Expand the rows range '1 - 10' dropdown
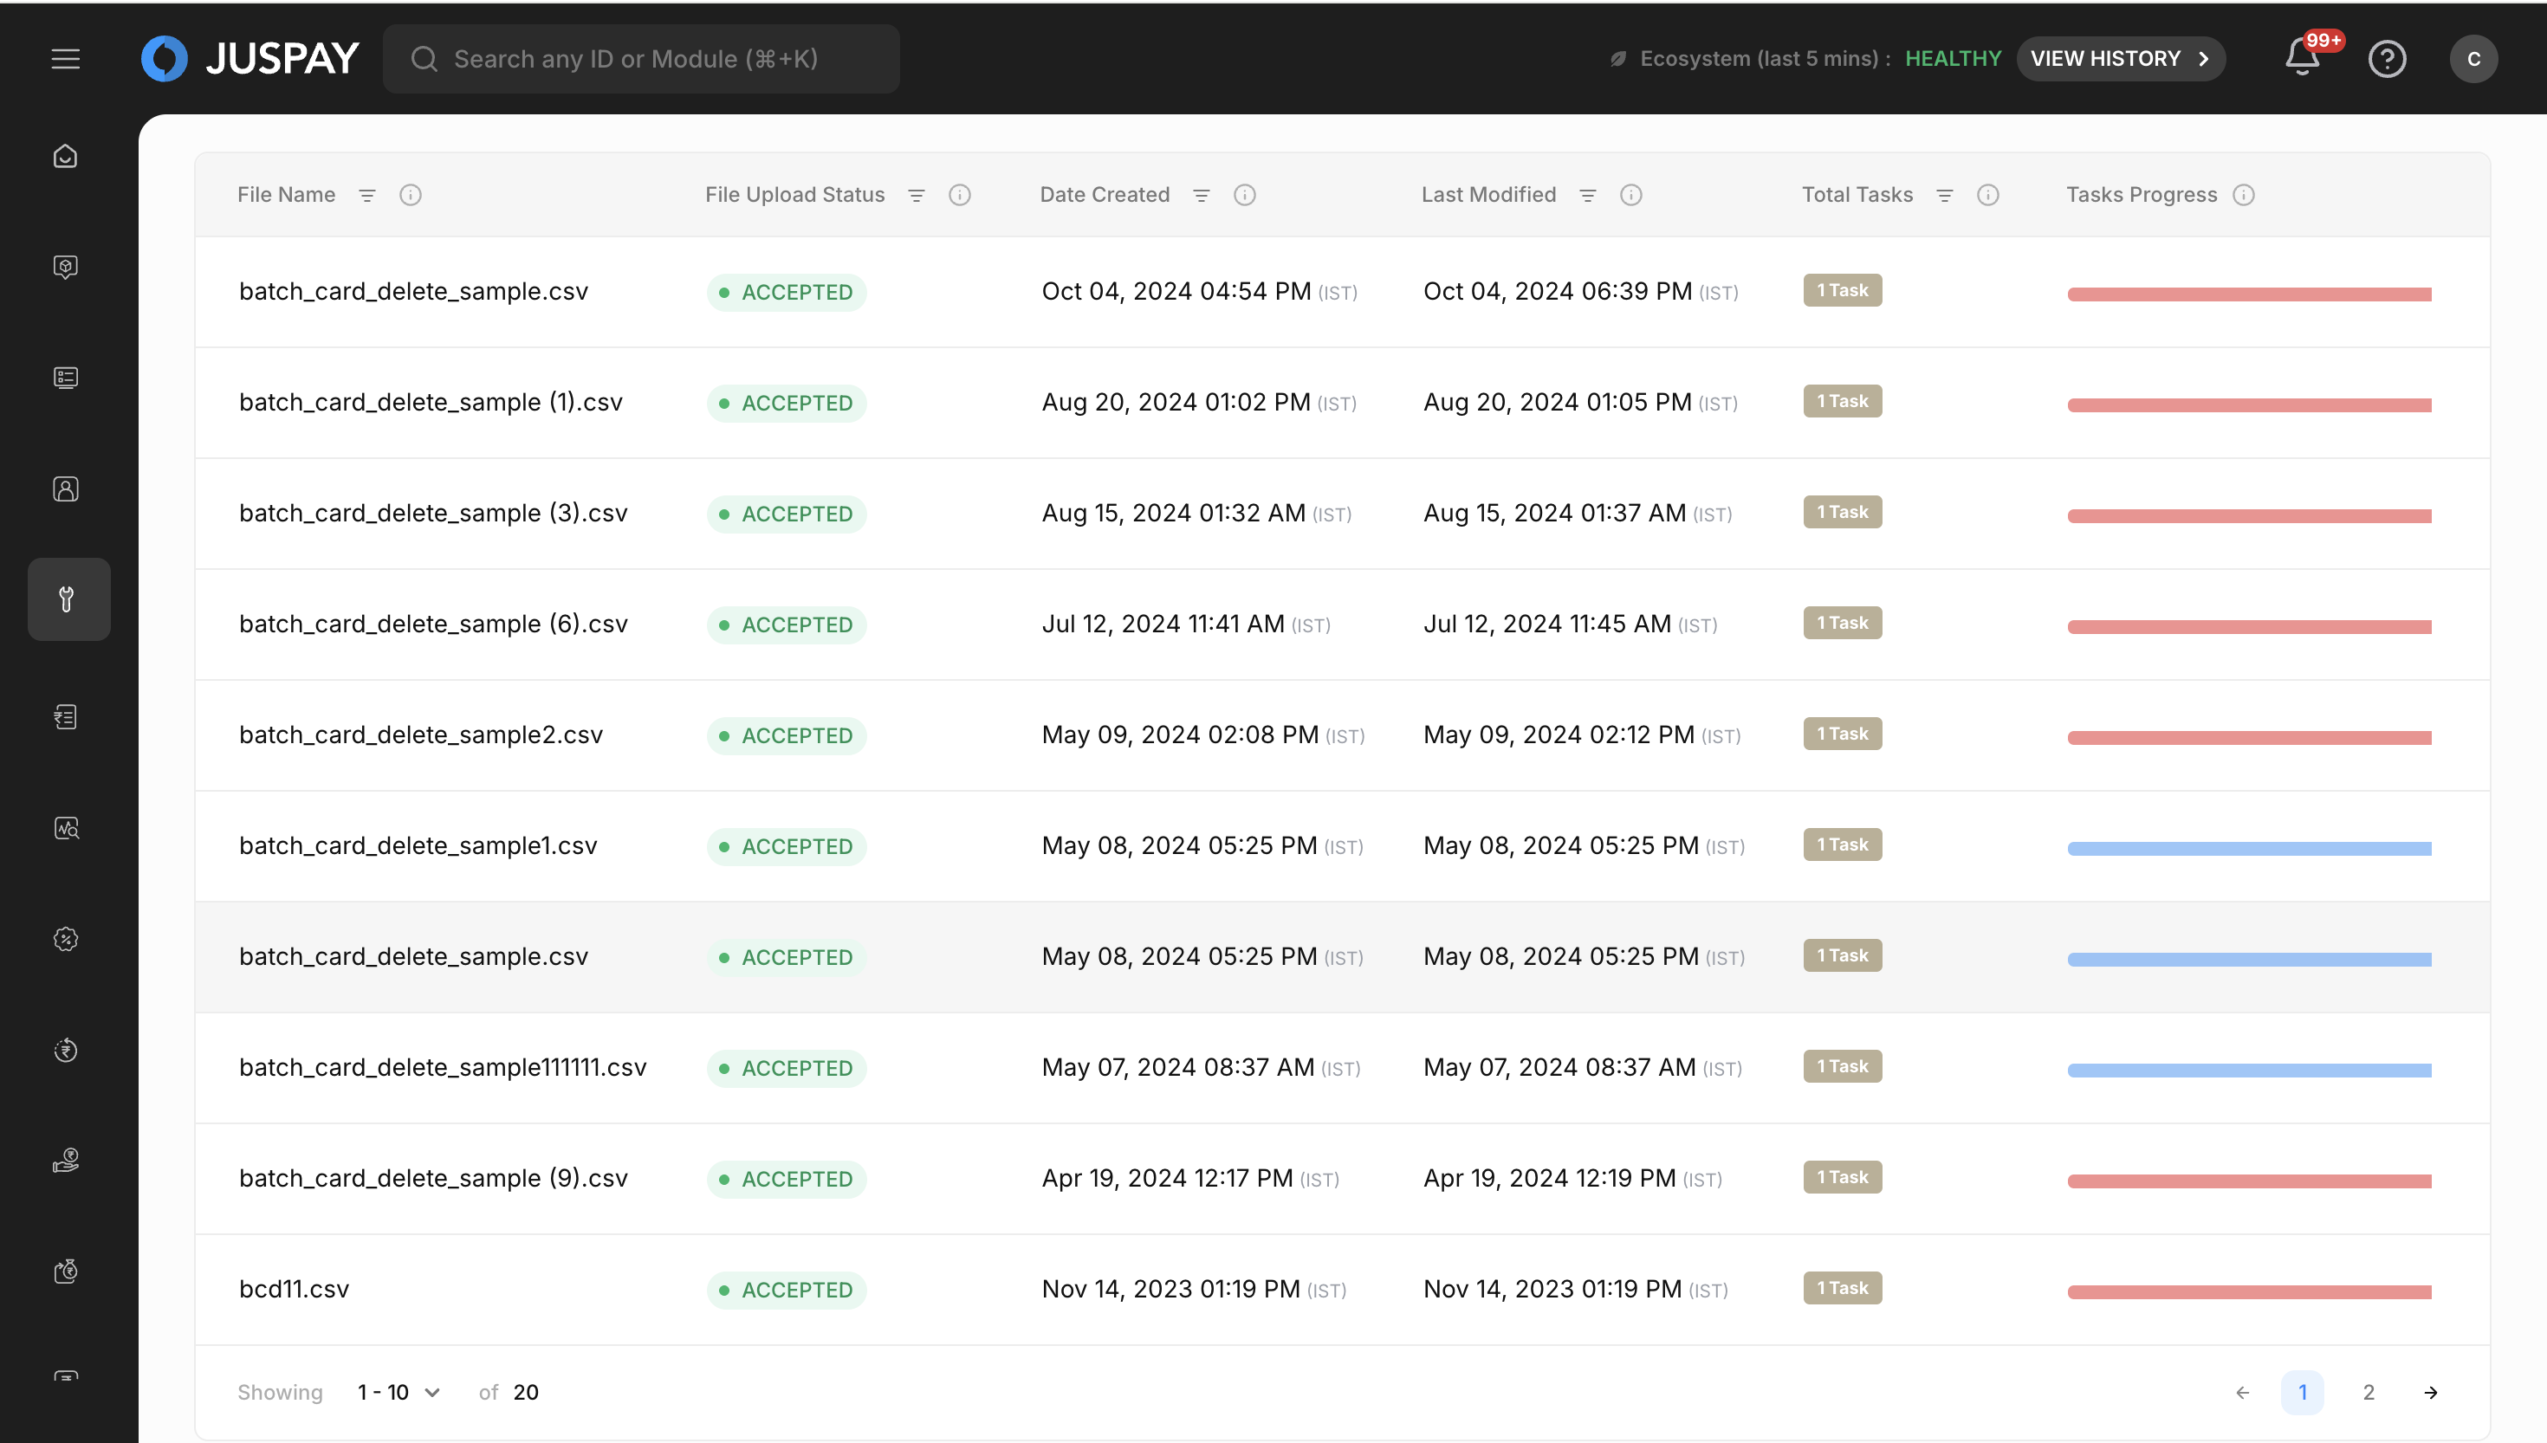2547x1443 pixels. [399, 1391]
